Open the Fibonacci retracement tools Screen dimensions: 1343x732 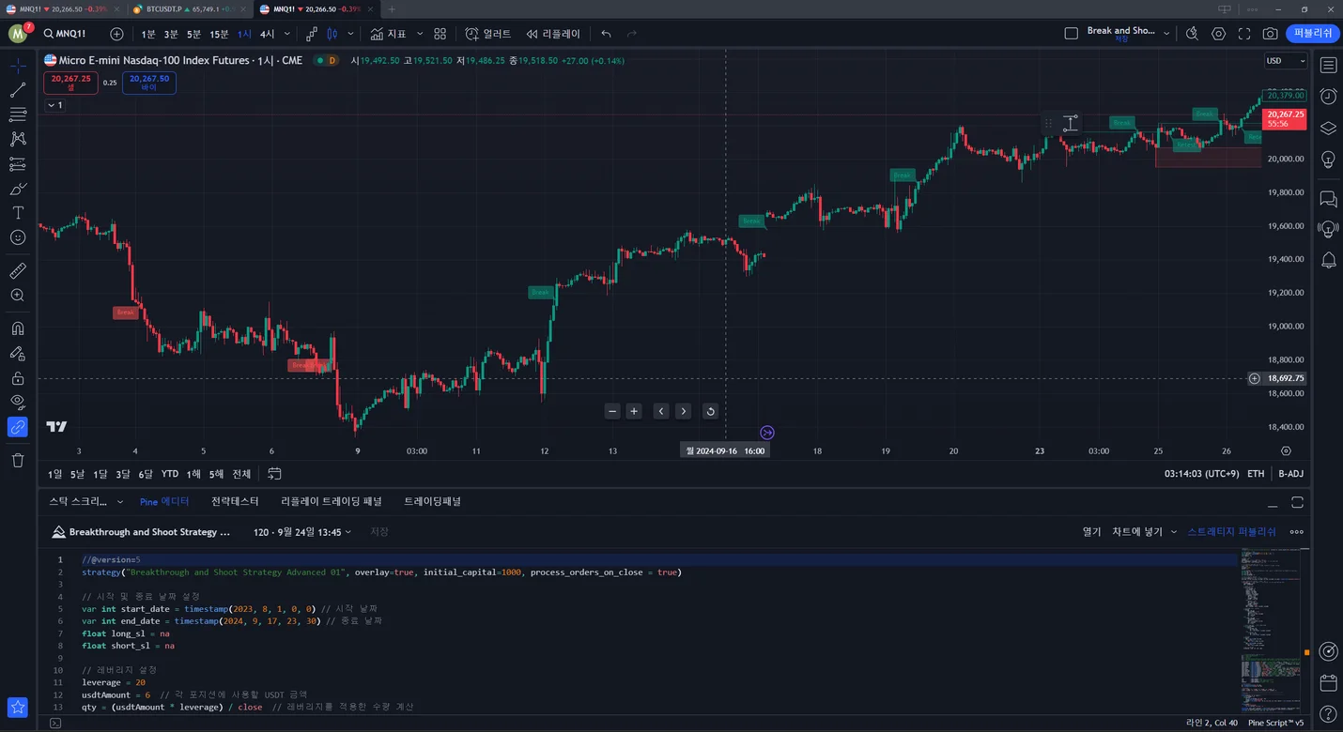click(18, 114)
